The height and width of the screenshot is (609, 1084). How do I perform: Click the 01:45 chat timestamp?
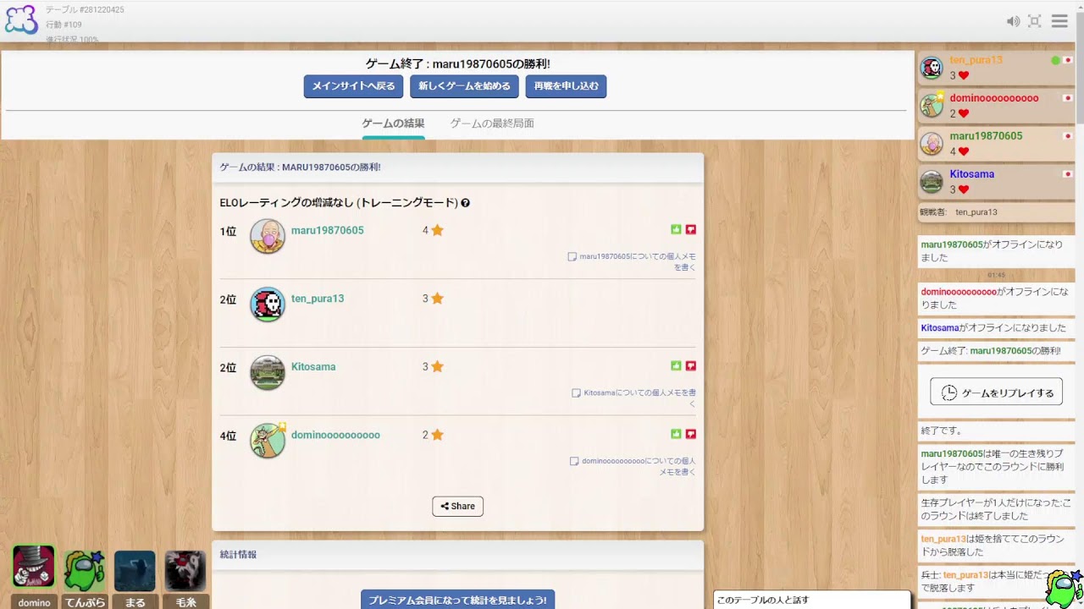pos(996,275)
